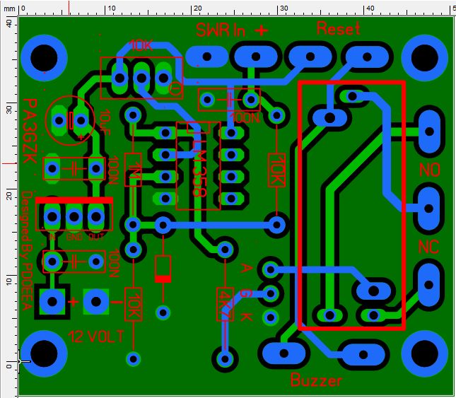Click the 'Buzzer' silkscreen label
456x398 pixels.
tap(316, 380)
